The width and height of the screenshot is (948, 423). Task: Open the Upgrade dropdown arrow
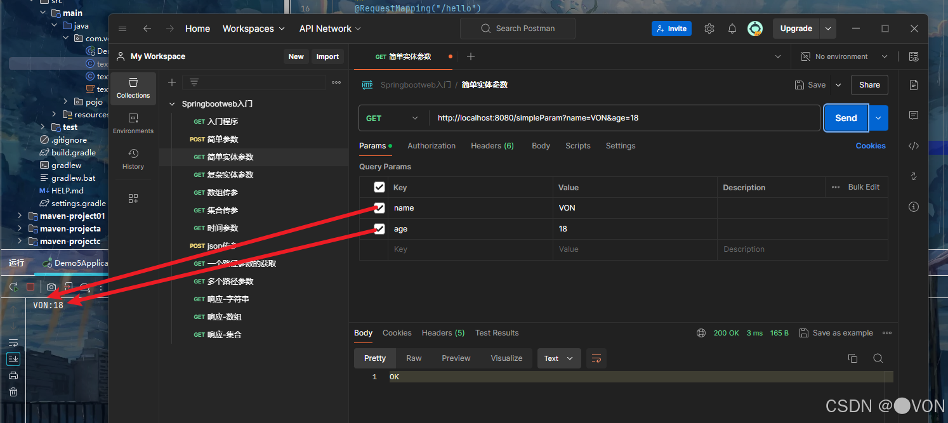tap(827, 29)
